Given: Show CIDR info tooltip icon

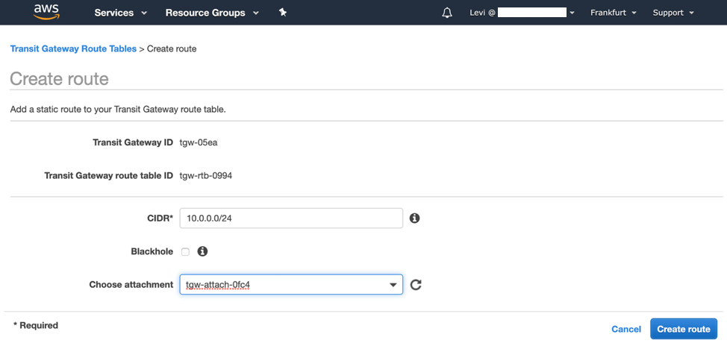Looking at the screenshot, I should [414, 219].
